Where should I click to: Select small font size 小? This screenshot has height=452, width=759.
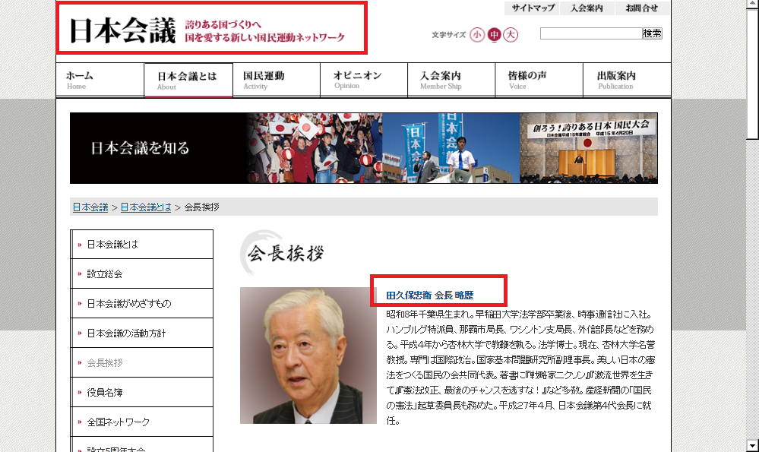coord(477,35)
